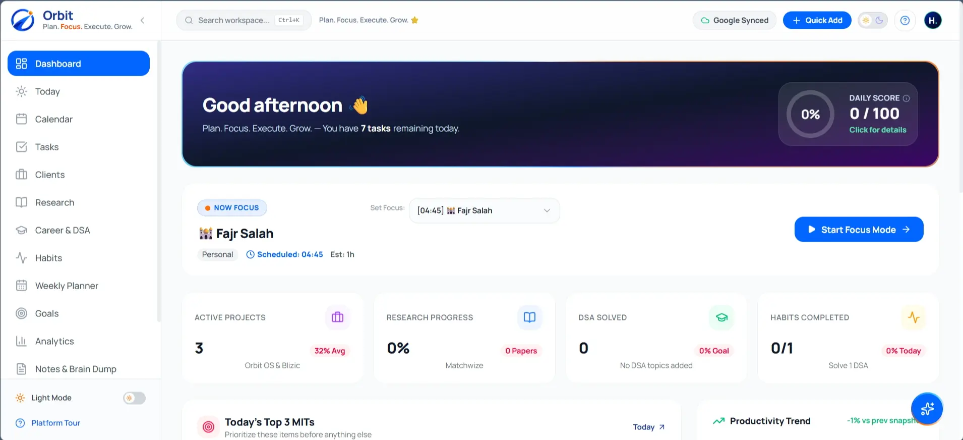
Task: Click the Research Progress book icon
Action: pyautogui.click(x=529, y=317)
